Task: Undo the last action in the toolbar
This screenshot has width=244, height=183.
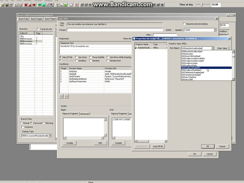Action: tap(16, 5)
